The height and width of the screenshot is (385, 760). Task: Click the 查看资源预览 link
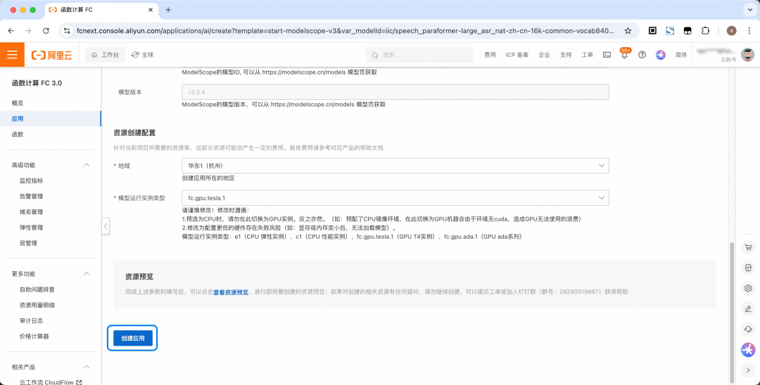[231, 292]
